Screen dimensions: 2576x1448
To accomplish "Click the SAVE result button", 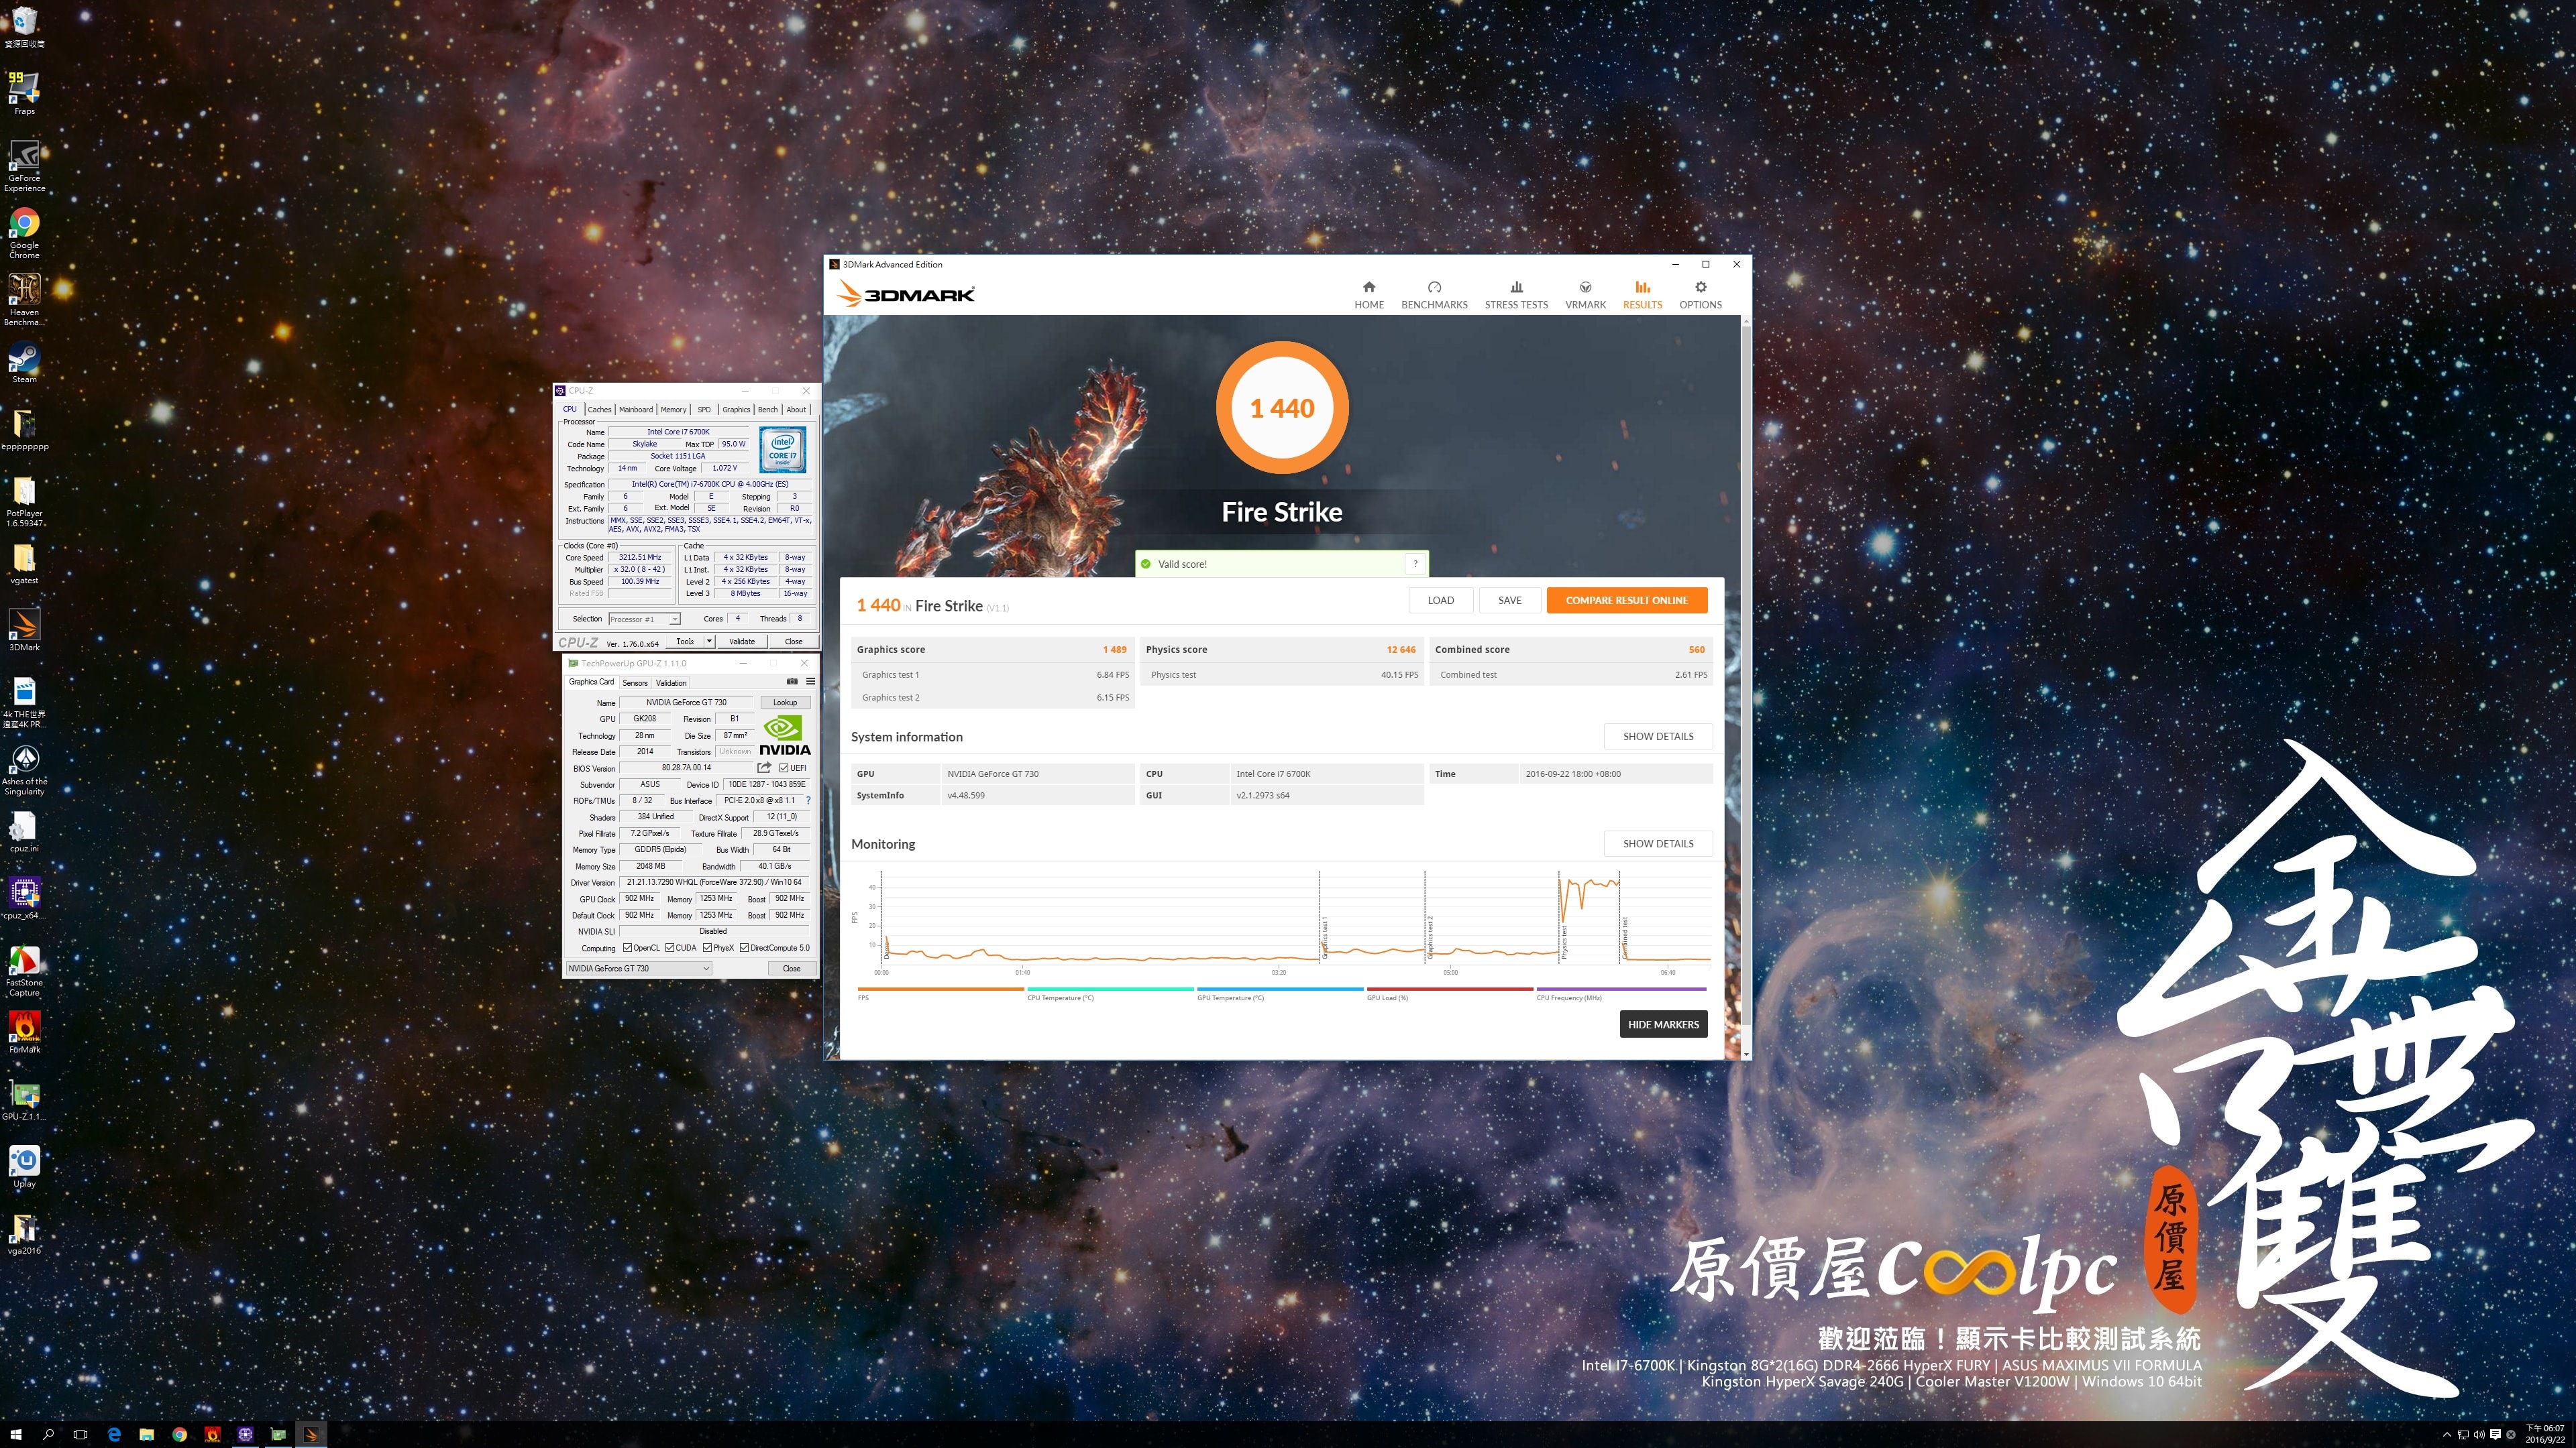I will [x=1509, y=599].
